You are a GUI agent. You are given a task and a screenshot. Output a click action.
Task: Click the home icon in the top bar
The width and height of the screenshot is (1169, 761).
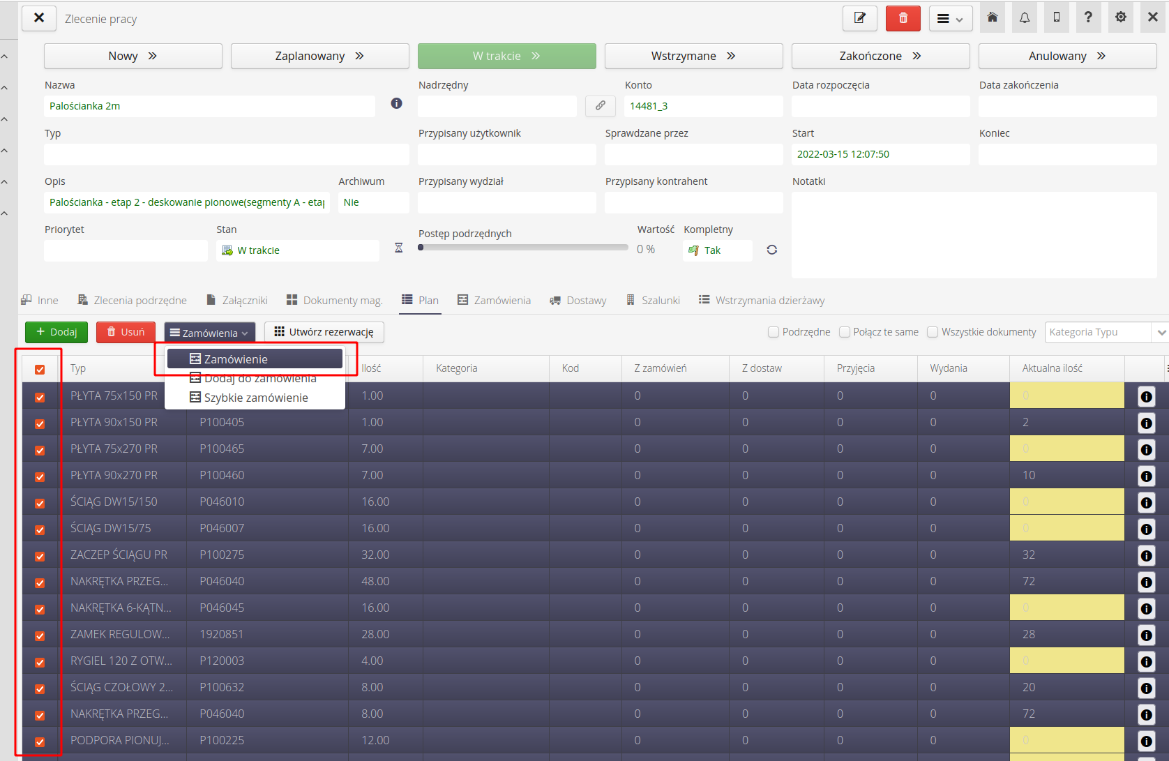(x=992, y=17)
